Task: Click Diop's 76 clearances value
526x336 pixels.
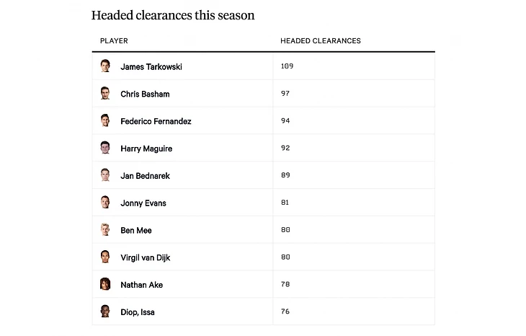Action: (285, 311)
